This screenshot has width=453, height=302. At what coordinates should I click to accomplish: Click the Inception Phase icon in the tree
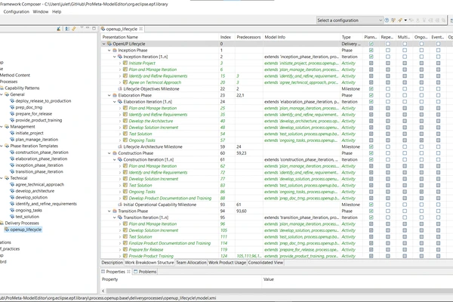[x=114, y=51]
